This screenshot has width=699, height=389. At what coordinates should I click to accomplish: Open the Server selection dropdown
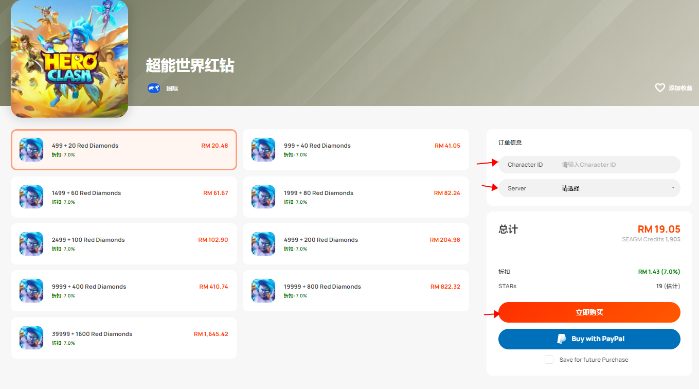[589, 188]
